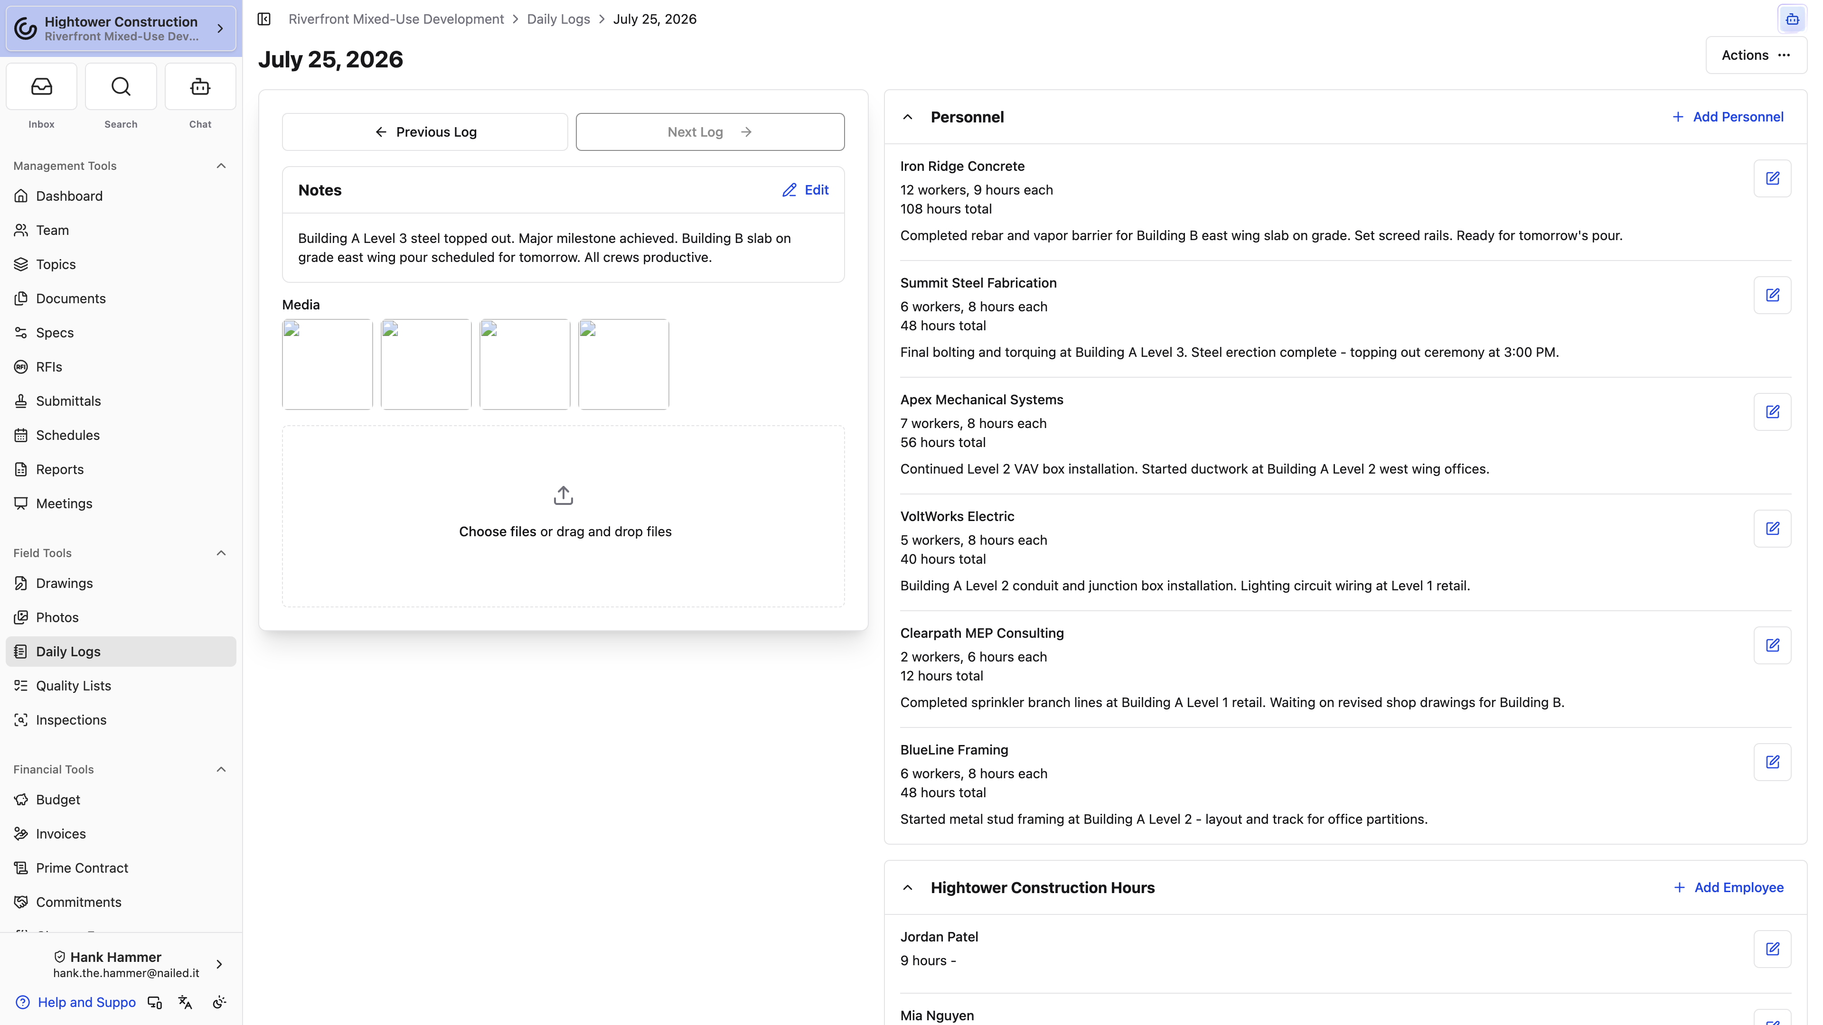Open Photos under Field Tools
This screenshot has height=1025, width=1823.
(x=121, y=617)
